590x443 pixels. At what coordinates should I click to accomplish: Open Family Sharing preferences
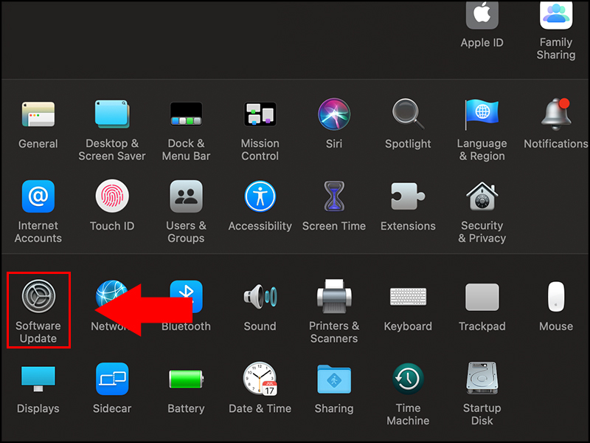[555, 15]
